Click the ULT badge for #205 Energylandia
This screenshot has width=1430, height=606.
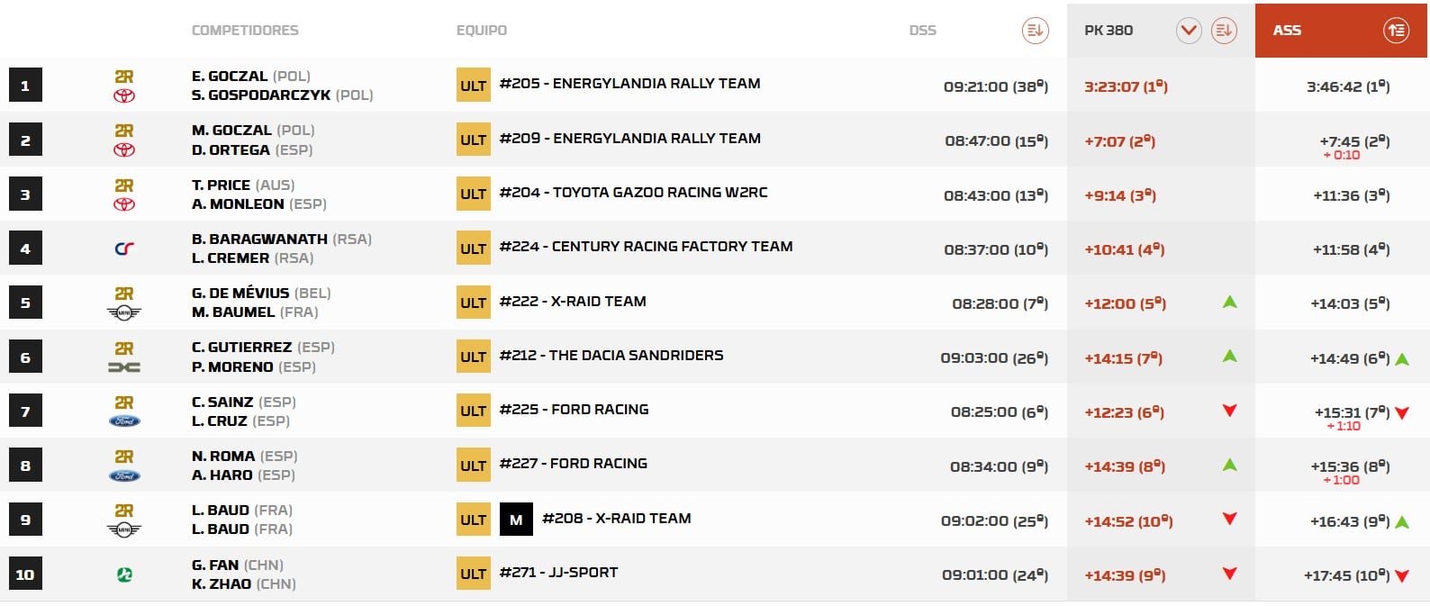tap(473, 86)
